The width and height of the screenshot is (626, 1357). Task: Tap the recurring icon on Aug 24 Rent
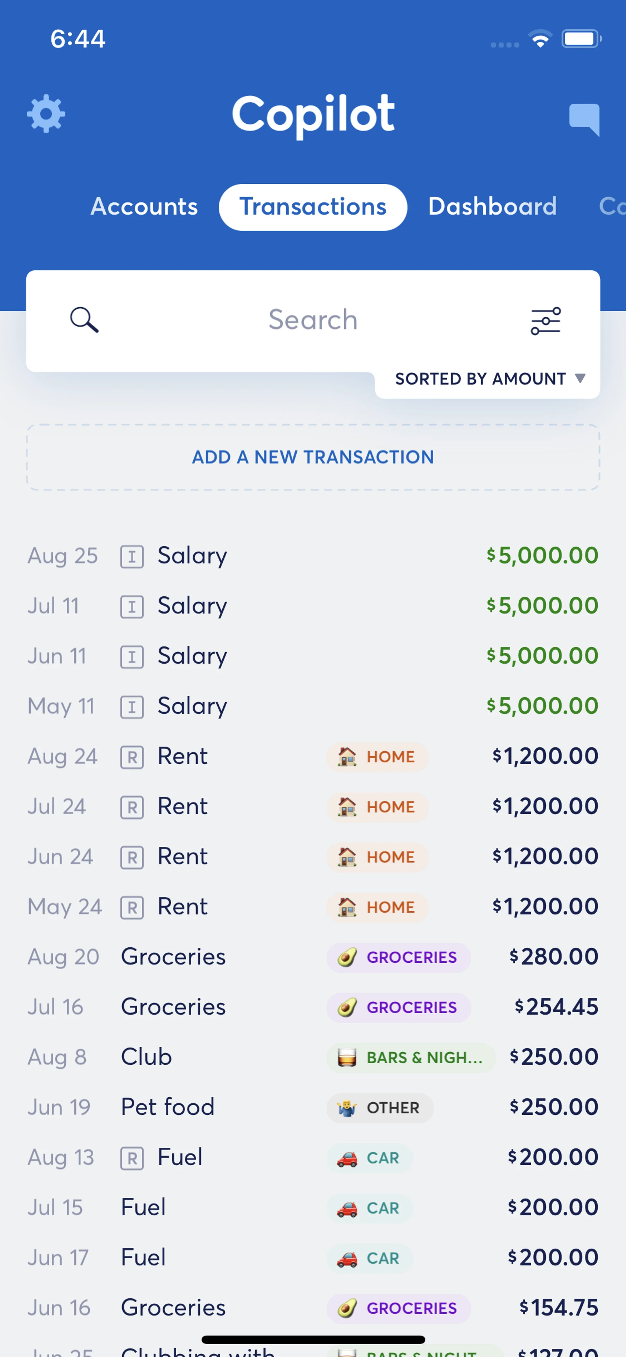pyautogui.click(x=131, y=758)
